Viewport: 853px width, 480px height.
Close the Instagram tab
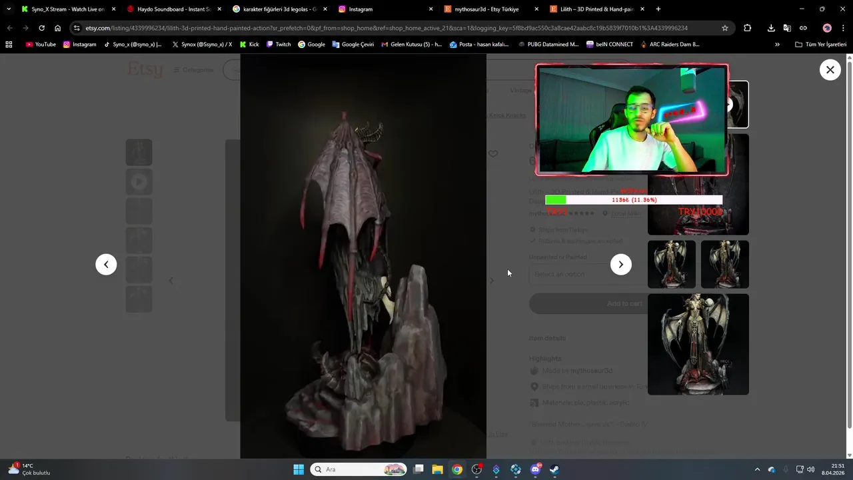click(431, 9)
